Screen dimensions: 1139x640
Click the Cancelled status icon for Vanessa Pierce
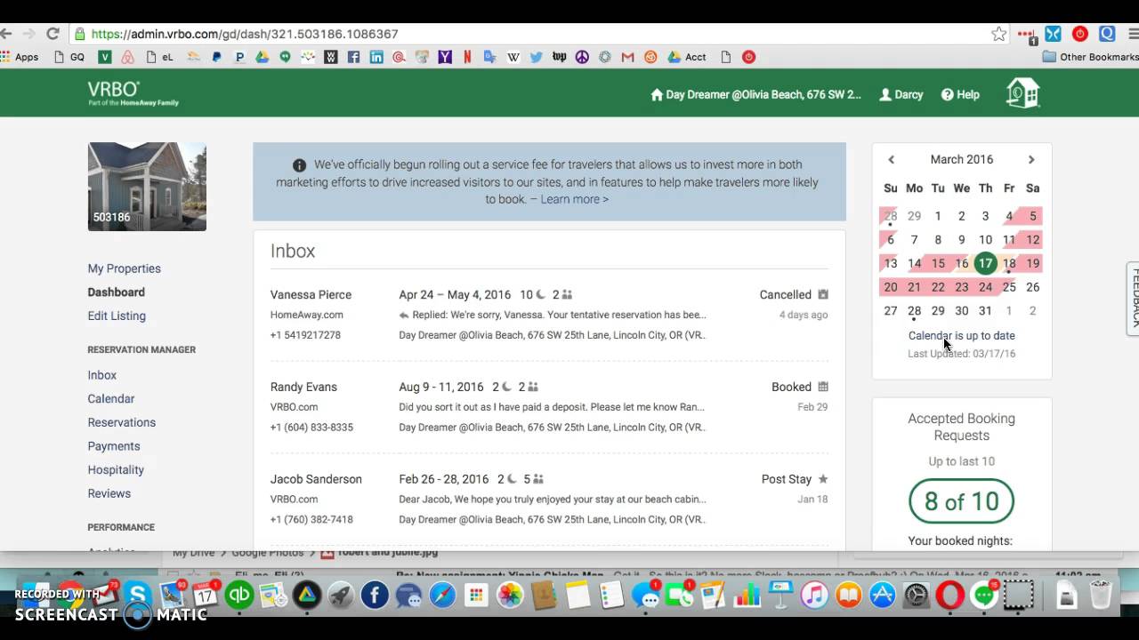coord(823,294)
